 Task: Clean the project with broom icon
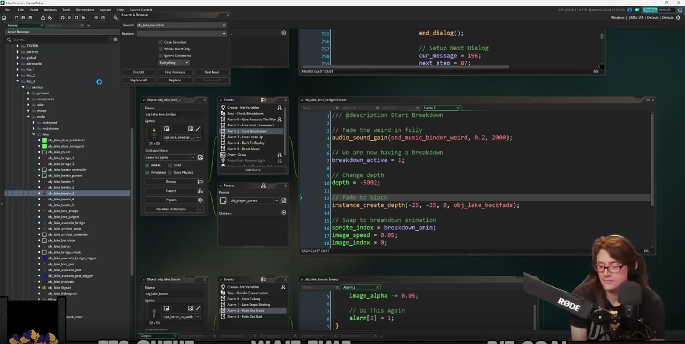tap(84, 18)
